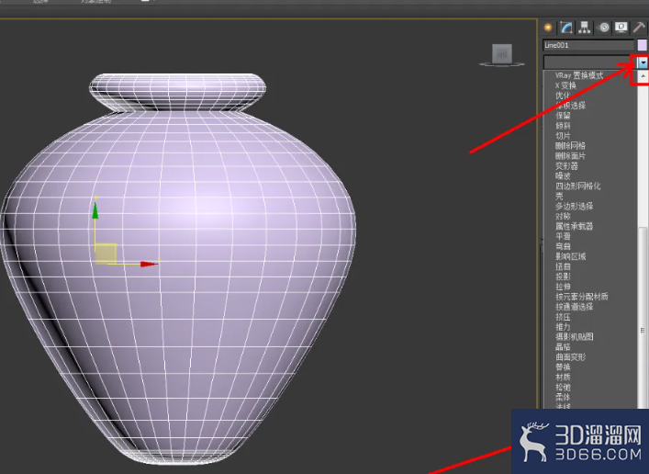Open the Hierarchy panel icon
649x474 pixels.
click(x=586, y=28)
